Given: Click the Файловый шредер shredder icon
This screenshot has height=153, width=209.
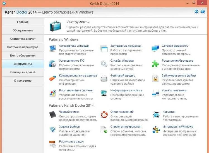Looking at the screenshot, I should (104, 78).
